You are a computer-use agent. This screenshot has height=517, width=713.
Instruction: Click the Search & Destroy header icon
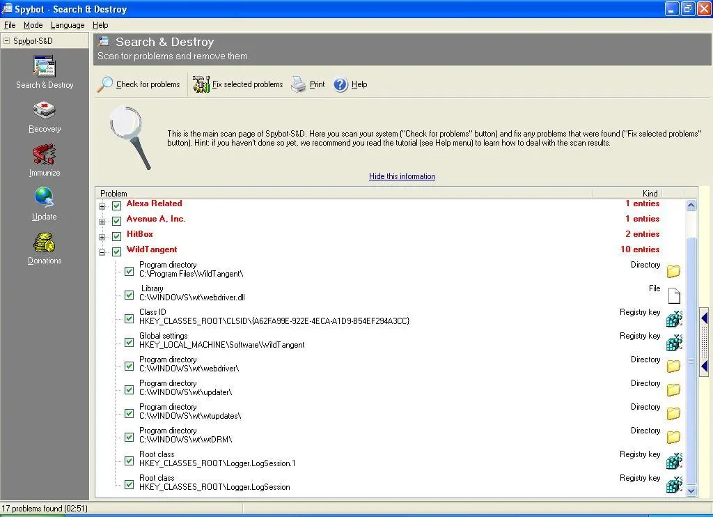tap(104, 41)
